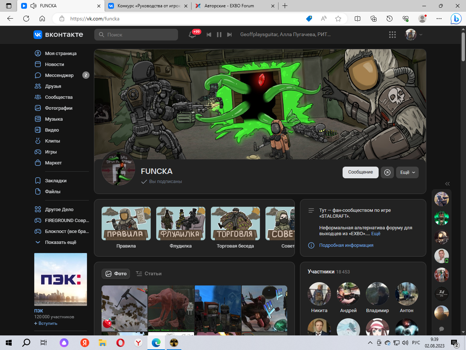This screenshot has width=466, height=350.
Task: Expand the description with the Ещё link
Action: [x=376, y=234]
